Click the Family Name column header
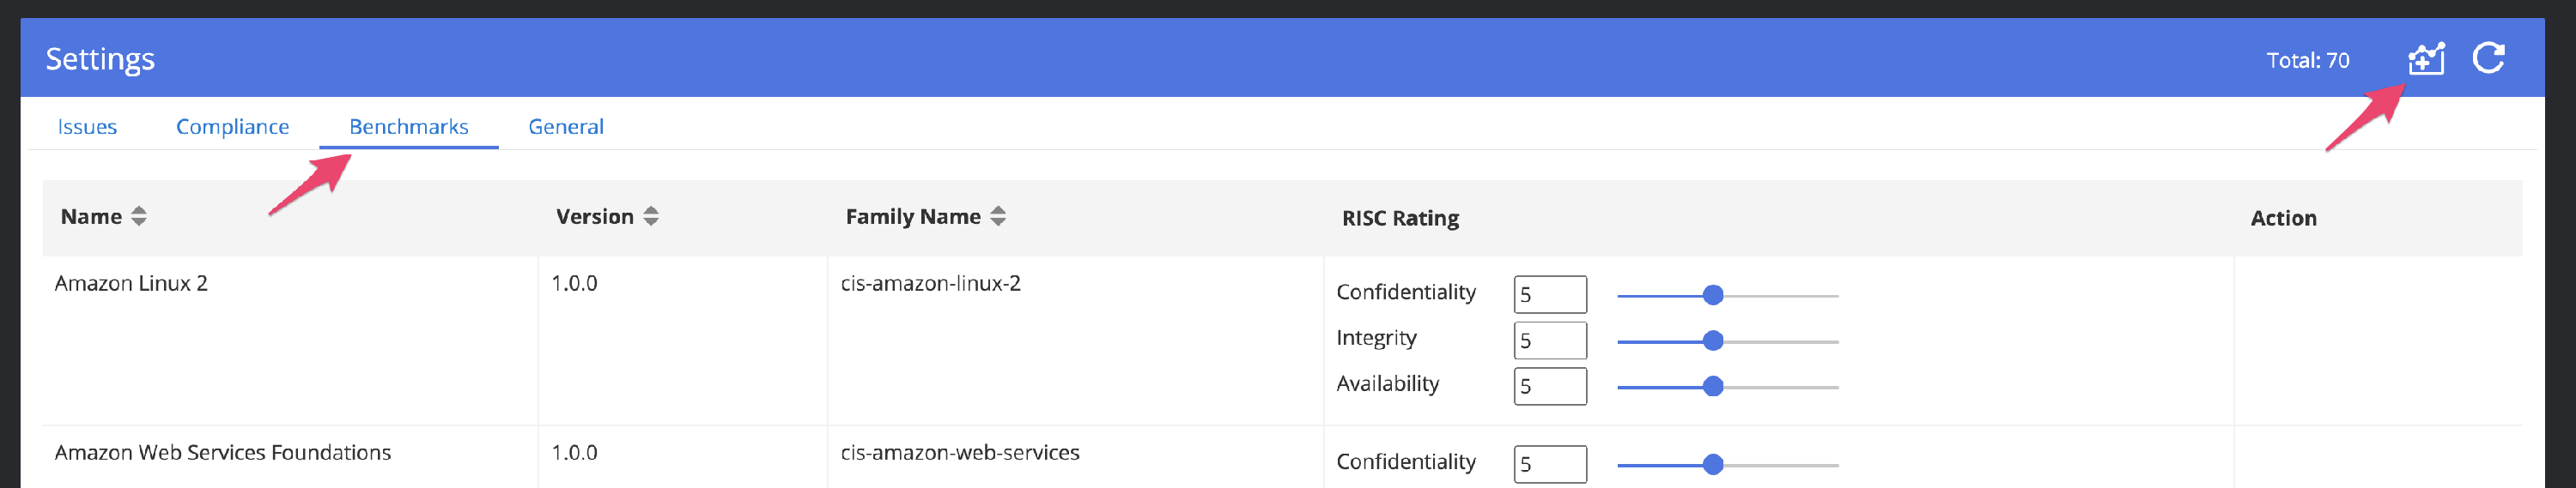The width and height of the screenshot is (2576, 488). (x=912, y=217)
